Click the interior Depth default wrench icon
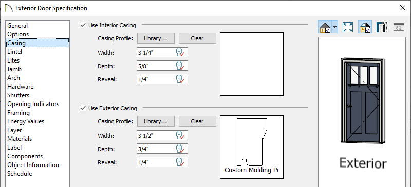The height and width of the screenshot is (187, 411). click(x=180, y=66)
